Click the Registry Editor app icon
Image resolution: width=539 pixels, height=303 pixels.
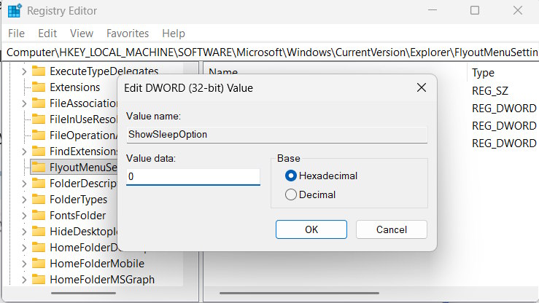click(x=15, y=11)
